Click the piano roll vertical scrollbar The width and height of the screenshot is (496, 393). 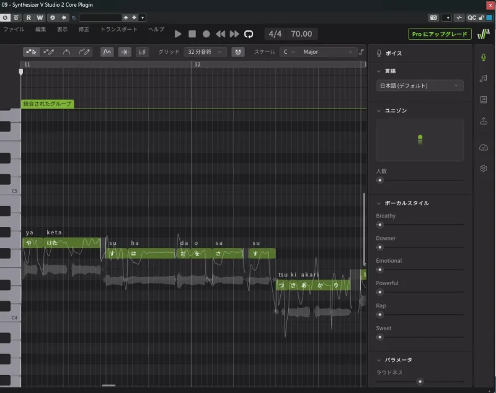tap(365, 229)
